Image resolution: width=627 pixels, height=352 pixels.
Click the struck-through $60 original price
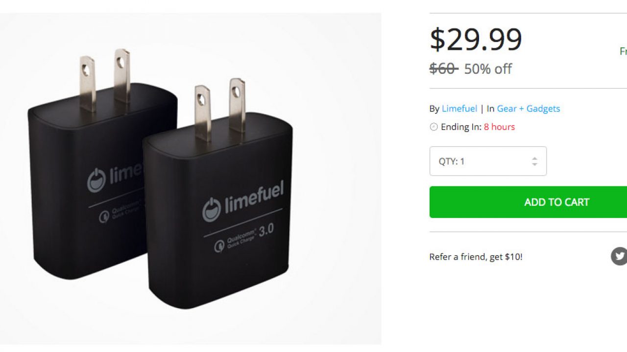point(444,69)
